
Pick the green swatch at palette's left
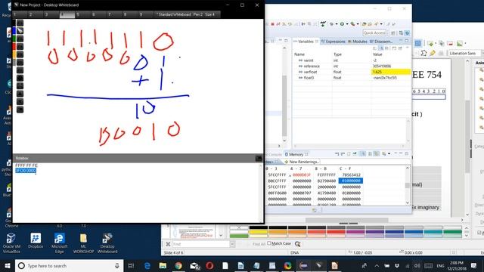coord(239,236)
